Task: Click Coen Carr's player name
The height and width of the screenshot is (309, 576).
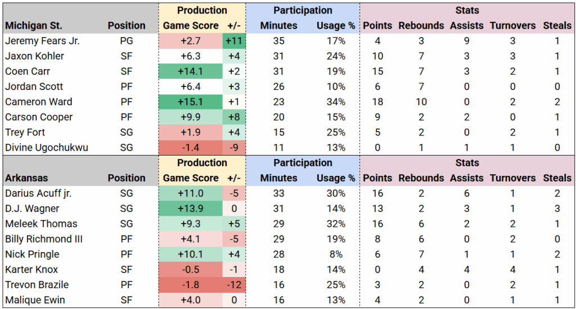Action: click(28, 71)
